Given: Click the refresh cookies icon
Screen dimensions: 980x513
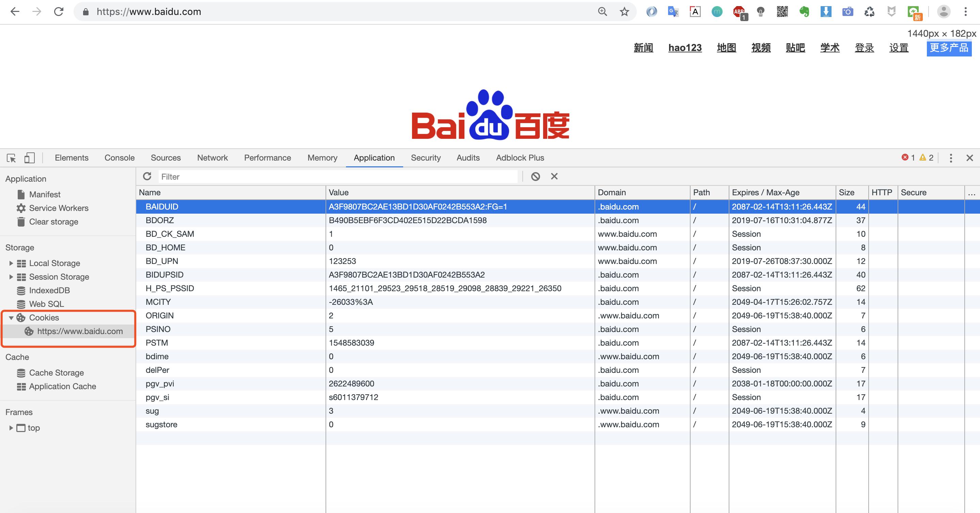Looking at the screenshot, I should pyautogui.click(x=147, y=176).
